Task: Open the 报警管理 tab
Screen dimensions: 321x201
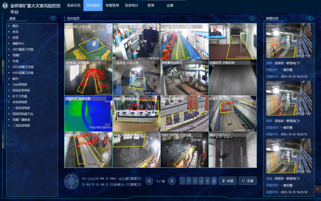Action: [112, 5]
